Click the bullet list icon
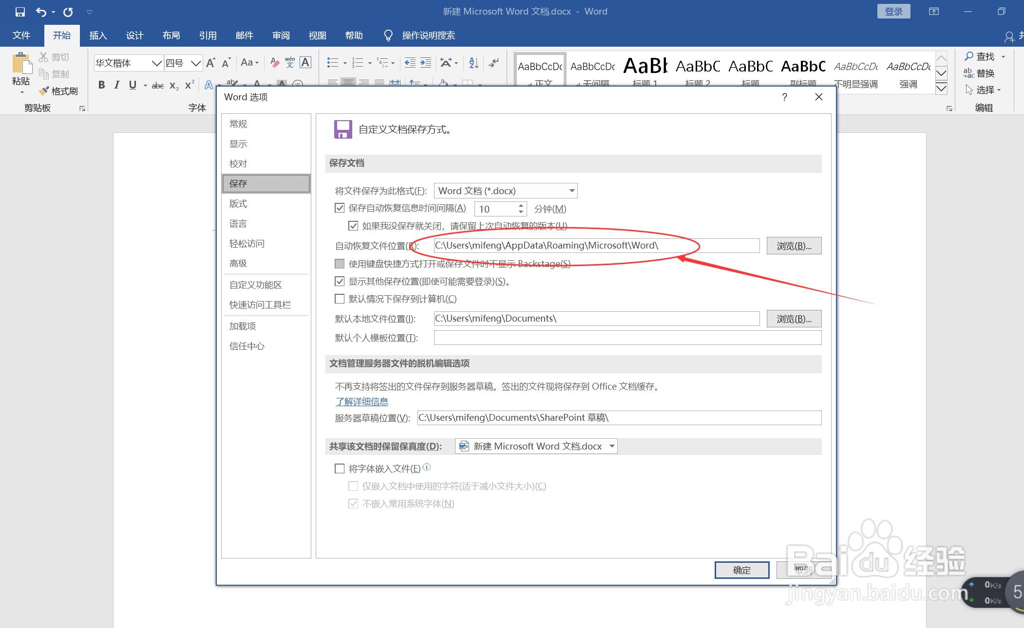 pyautogui.click(x=333, y=63)
